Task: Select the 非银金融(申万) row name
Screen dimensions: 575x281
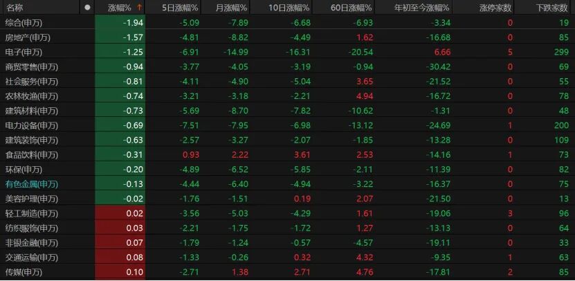Action: coord(32,243)
